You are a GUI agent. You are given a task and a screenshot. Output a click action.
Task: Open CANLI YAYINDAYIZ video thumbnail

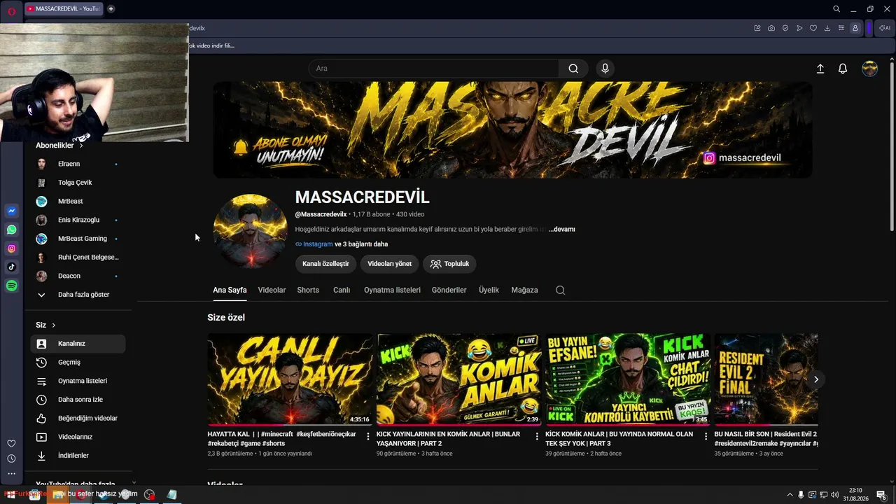[x=290, y=379]
